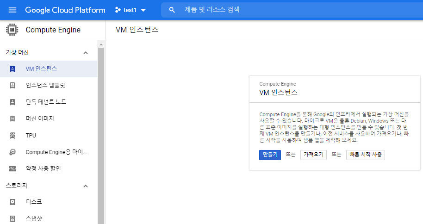This screenshot has width=423, height=224.
Task: Click the sidebar scrollbar up arrow
Action: click(101, 44)
